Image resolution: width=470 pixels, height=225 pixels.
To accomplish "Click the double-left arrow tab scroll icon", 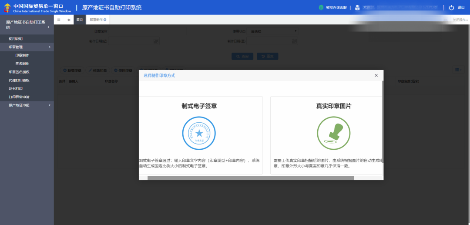I will 69,20.
